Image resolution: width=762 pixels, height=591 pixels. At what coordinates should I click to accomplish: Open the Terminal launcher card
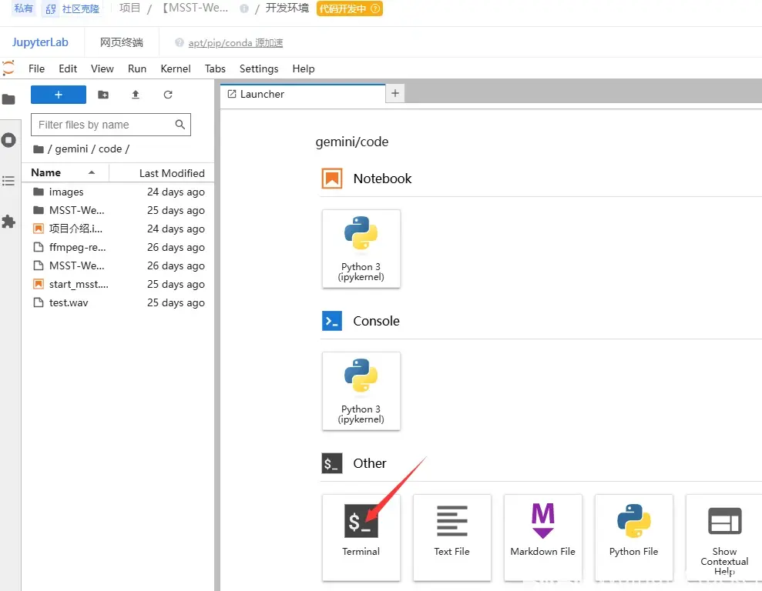coord(361,537)
